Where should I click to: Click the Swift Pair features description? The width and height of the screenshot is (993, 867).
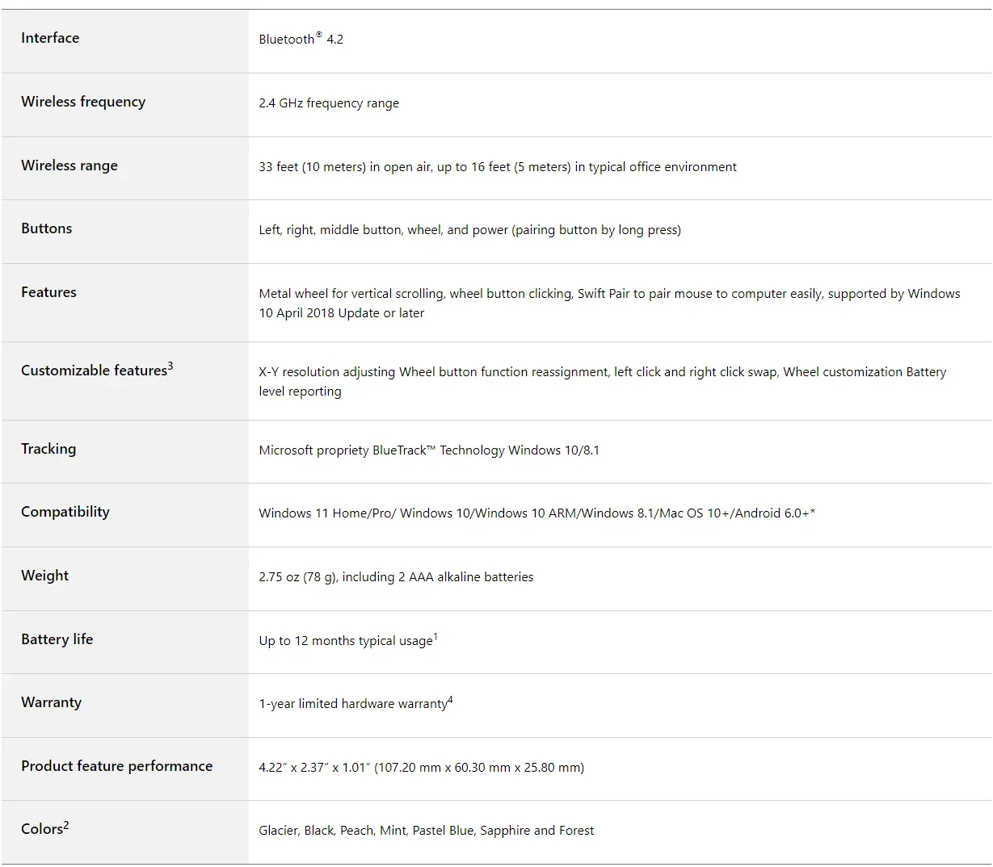(609, 303)
